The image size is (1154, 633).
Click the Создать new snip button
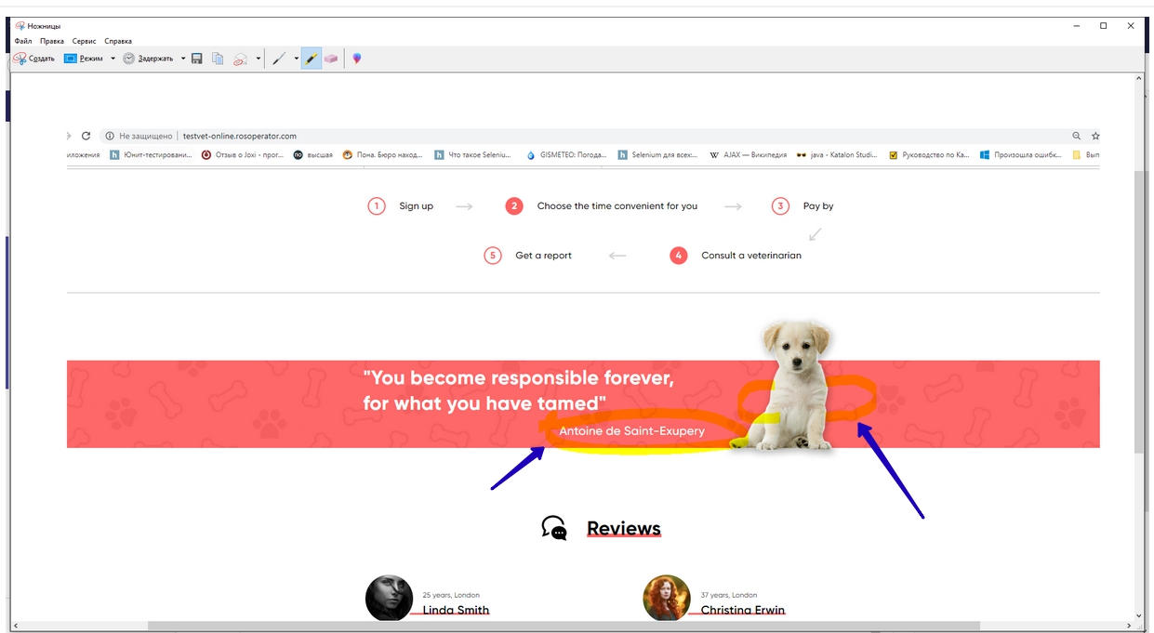click(33, 59)
